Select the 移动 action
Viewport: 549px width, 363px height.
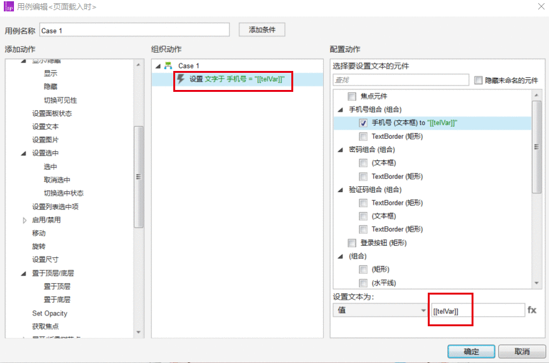click(x=39, y=233)
